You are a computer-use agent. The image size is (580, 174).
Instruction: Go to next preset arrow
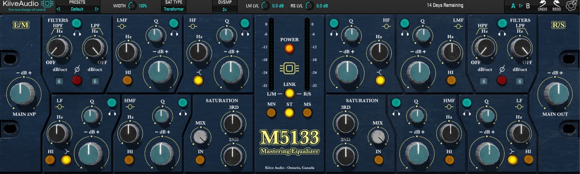[x=97, y=9]
